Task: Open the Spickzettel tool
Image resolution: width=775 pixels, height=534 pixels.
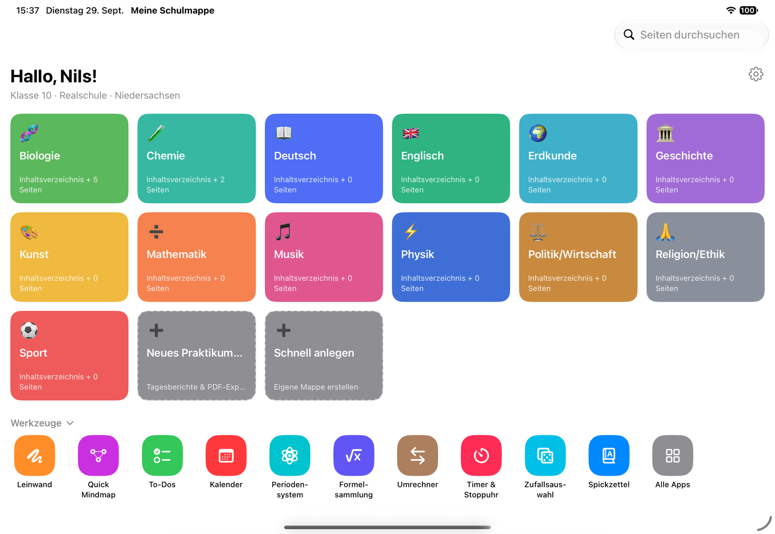Action: coord(609,456)
